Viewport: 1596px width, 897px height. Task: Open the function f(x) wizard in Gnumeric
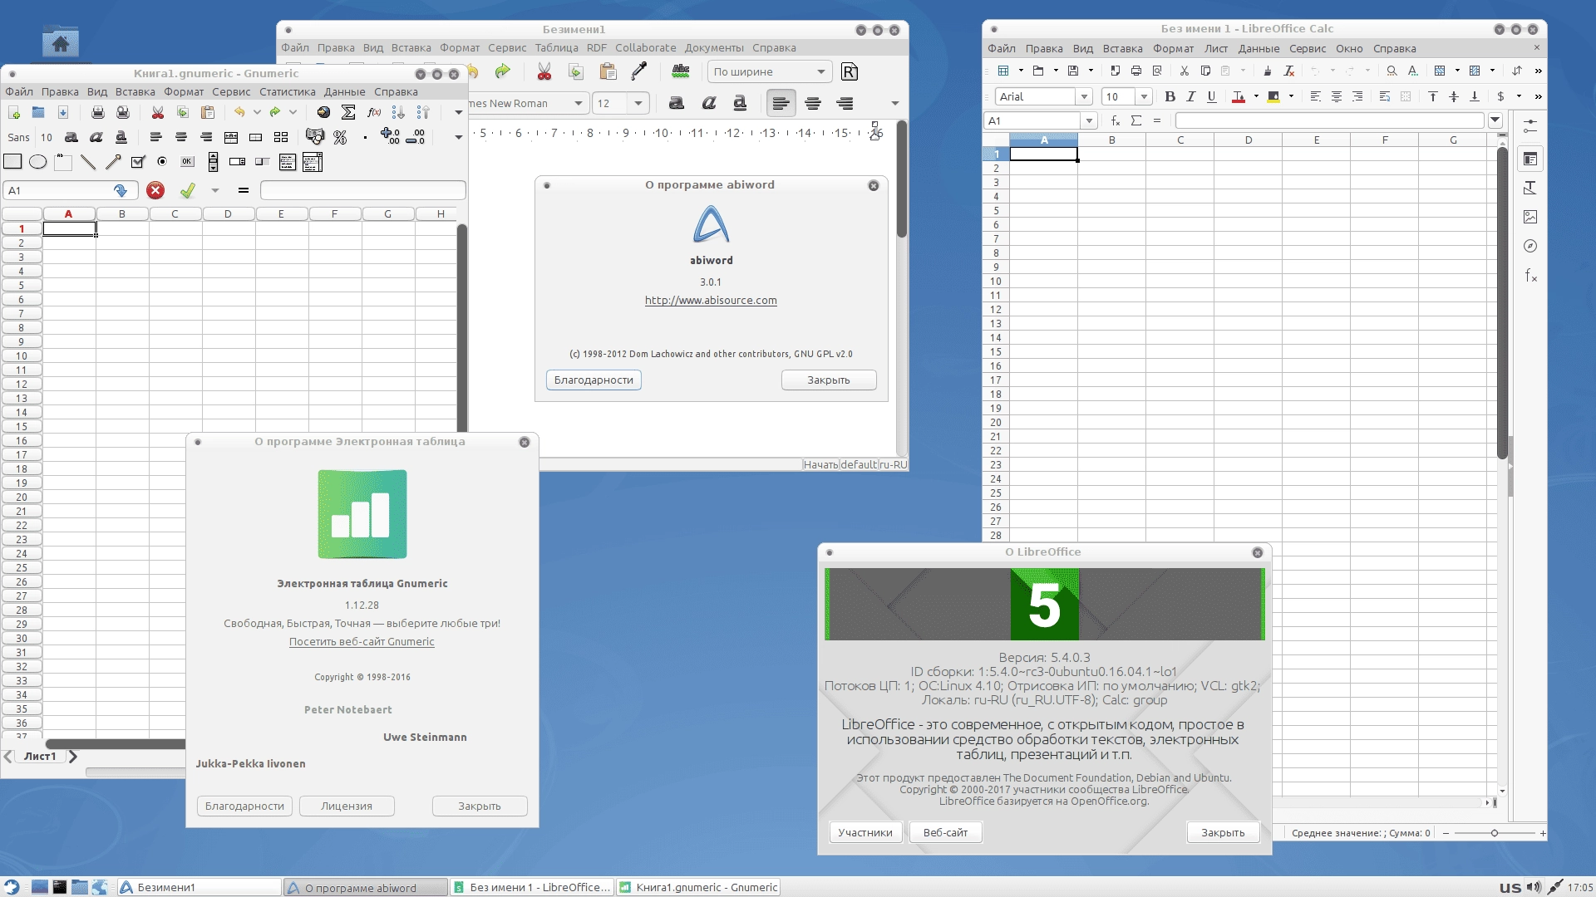click(x=374, y=112)
